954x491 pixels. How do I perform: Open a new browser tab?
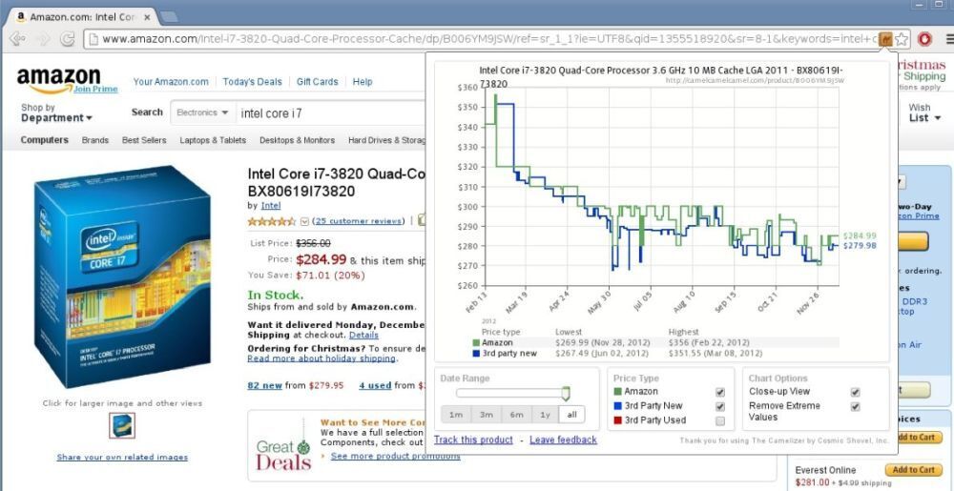pyautogui.click(x=169, y=16)
